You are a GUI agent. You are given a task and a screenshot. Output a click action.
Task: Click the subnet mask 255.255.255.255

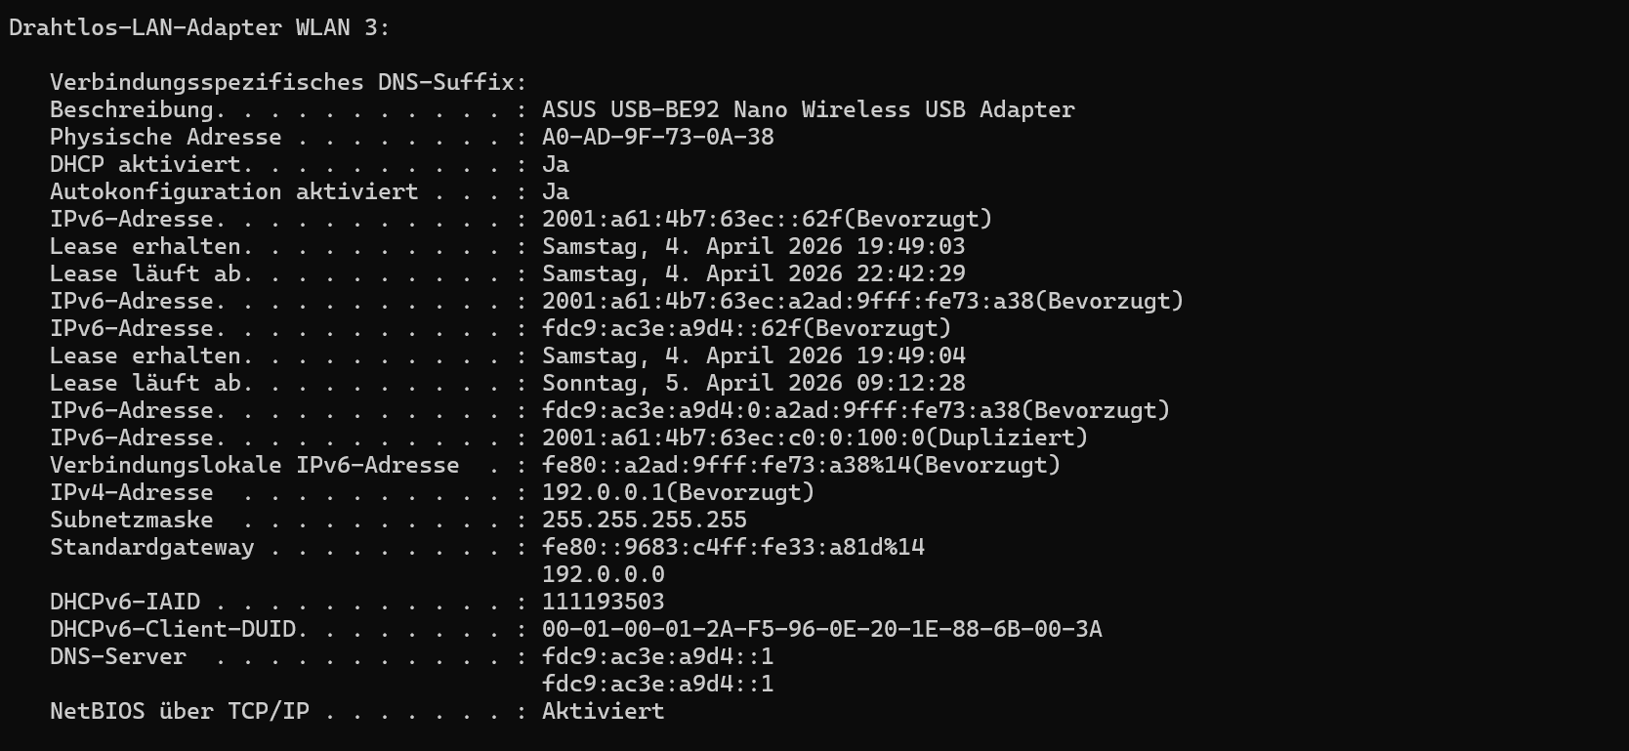(x=644, y=521)
